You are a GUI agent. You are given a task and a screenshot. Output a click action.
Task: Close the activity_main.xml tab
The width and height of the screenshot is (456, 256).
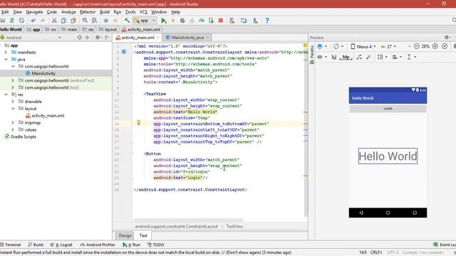[x=158, y=38]
